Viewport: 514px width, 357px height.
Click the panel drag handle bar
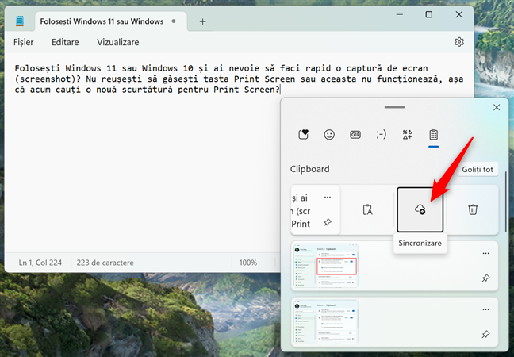pos(395,107)
